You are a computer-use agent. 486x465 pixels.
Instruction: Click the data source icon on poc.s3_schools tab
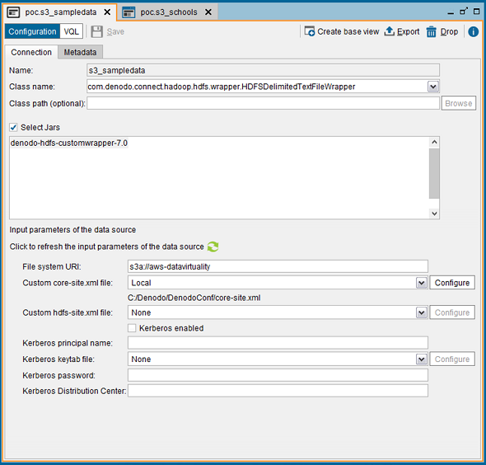point(129,12)
